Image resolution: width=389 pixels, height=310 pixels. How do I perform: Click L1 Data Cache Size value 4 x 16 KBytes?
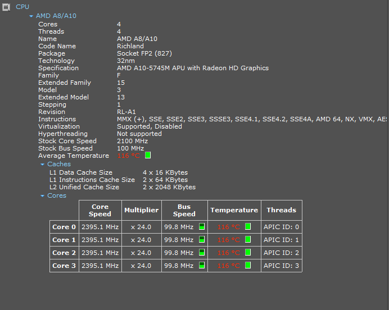coord(165,172)
